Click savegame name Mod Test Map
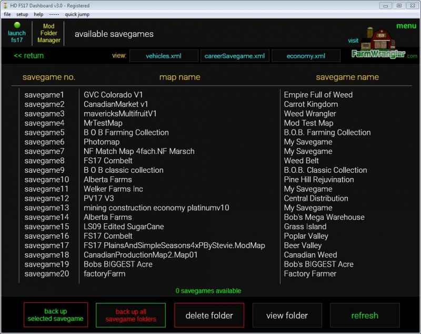 pyautogui.click(x=308, y=123)
